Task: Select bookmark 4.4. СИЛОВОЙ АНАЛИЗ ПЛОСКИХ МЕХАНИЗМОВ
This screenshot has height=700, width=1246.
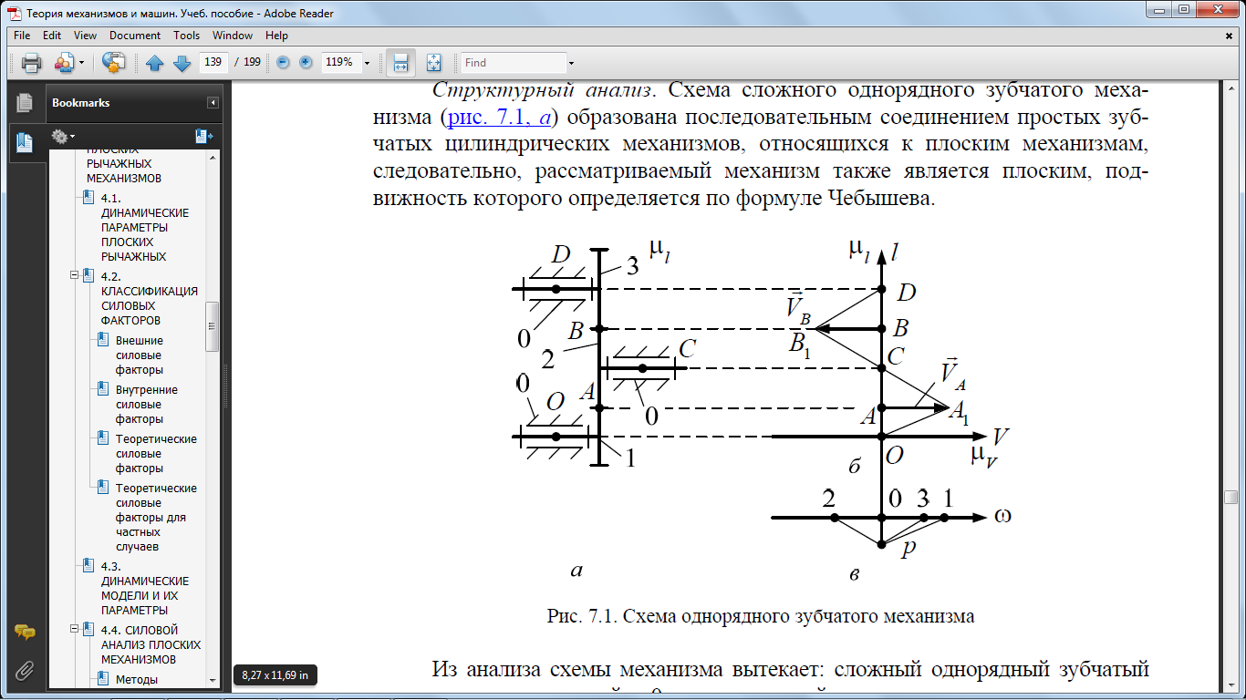Action: pyautogui.click(x=151, y=644)
